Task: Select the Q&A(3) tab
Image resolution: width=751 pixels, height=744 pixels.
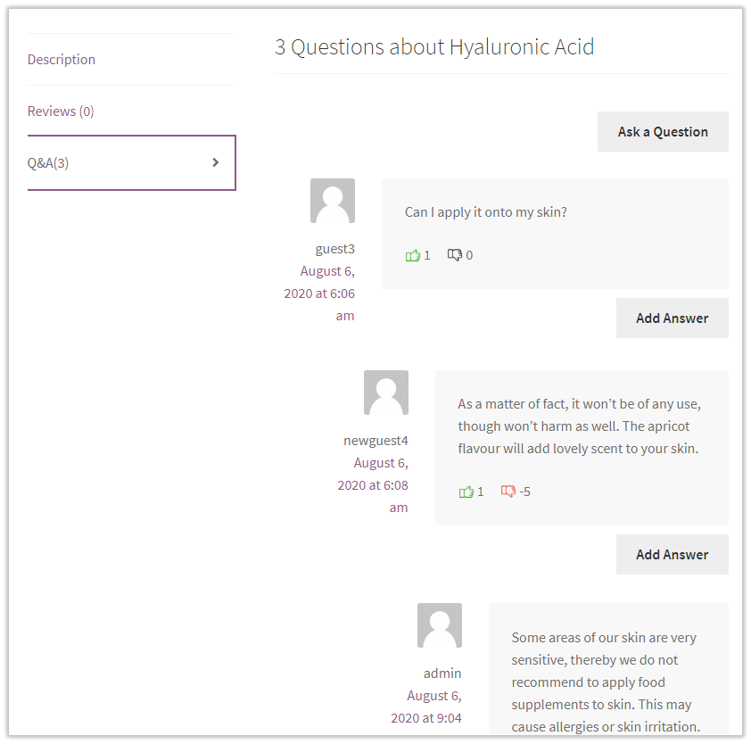Action: point(48,163)
